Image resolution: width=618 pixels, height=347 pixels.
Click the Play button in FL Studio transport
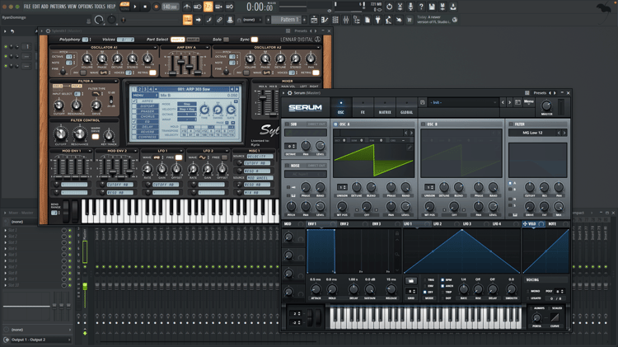coord(135,7)
